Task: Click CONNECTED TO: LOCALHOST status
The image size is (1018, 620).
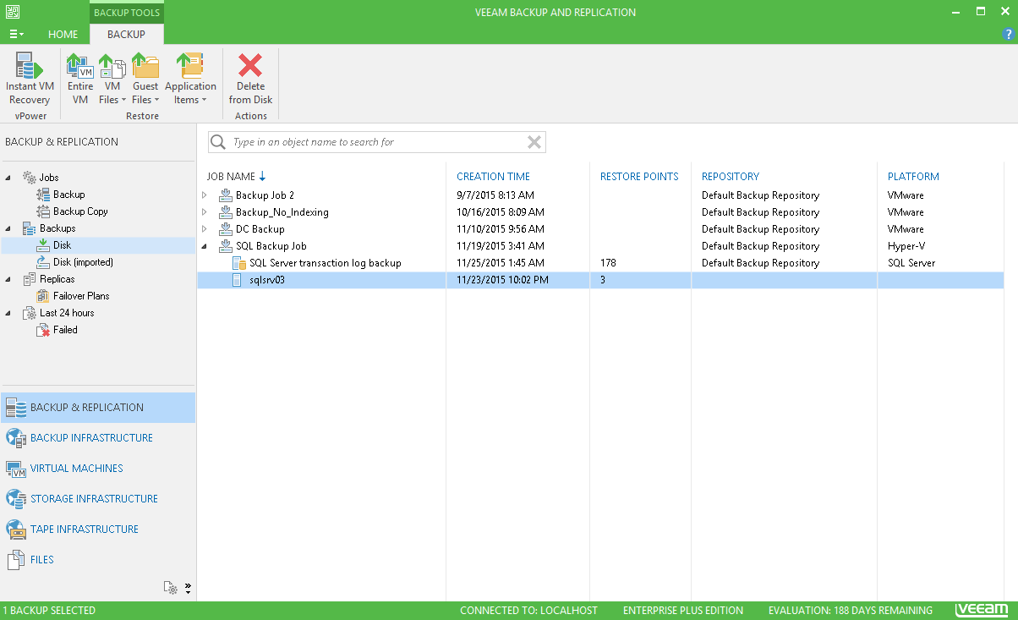Action: pyautogui.click(x=528, y=611)
